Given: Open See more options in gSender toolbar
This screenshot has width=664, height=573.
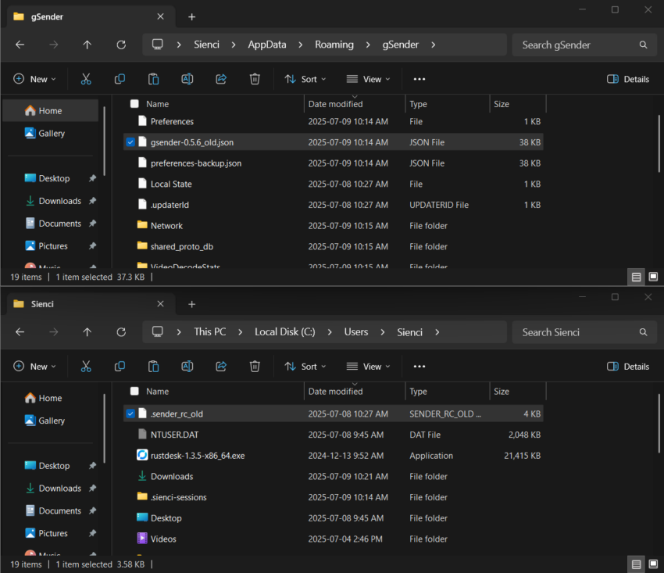Looking at the screenshot, I should point(419,79).
